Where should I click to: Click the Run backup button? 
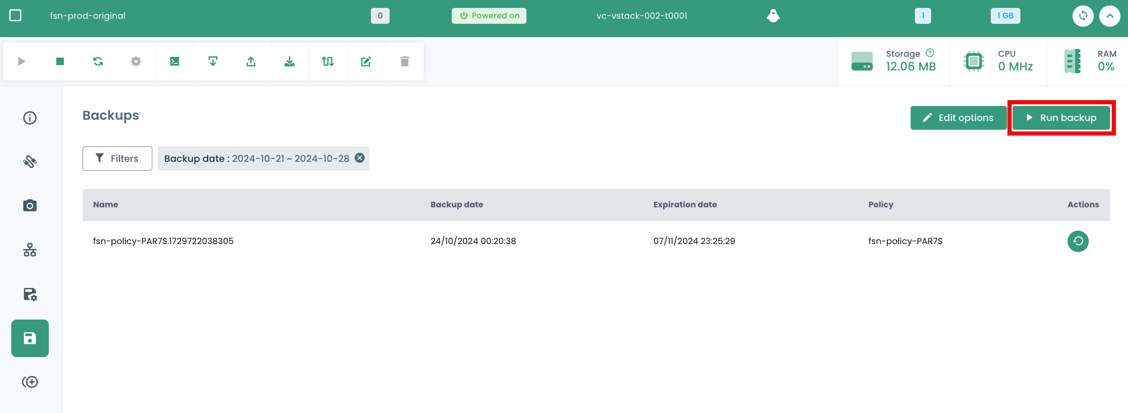point(1060,118)
